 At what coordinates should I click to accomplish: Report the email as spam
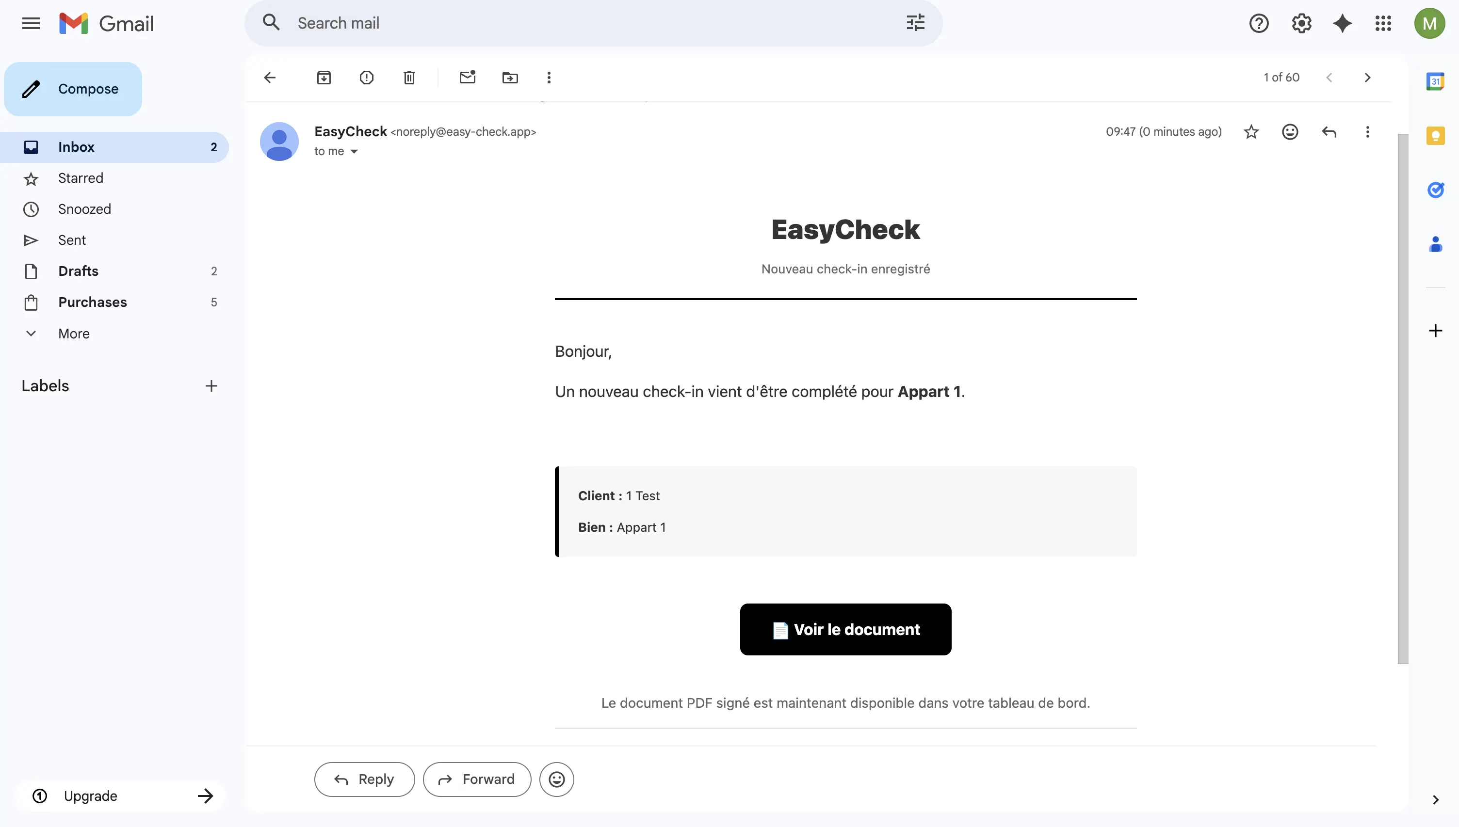367,77
